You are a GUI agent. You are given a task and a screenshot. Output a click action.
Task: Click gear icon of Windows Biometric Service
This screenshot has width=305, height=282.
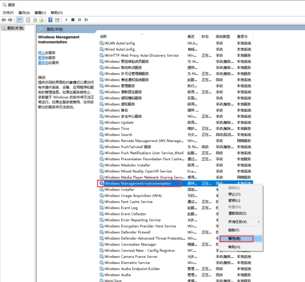[x=101, y=263]
